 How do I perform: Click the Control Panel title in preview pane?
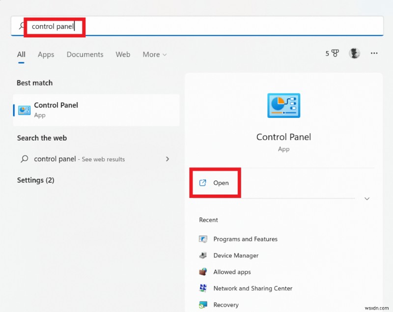point(284,137)
